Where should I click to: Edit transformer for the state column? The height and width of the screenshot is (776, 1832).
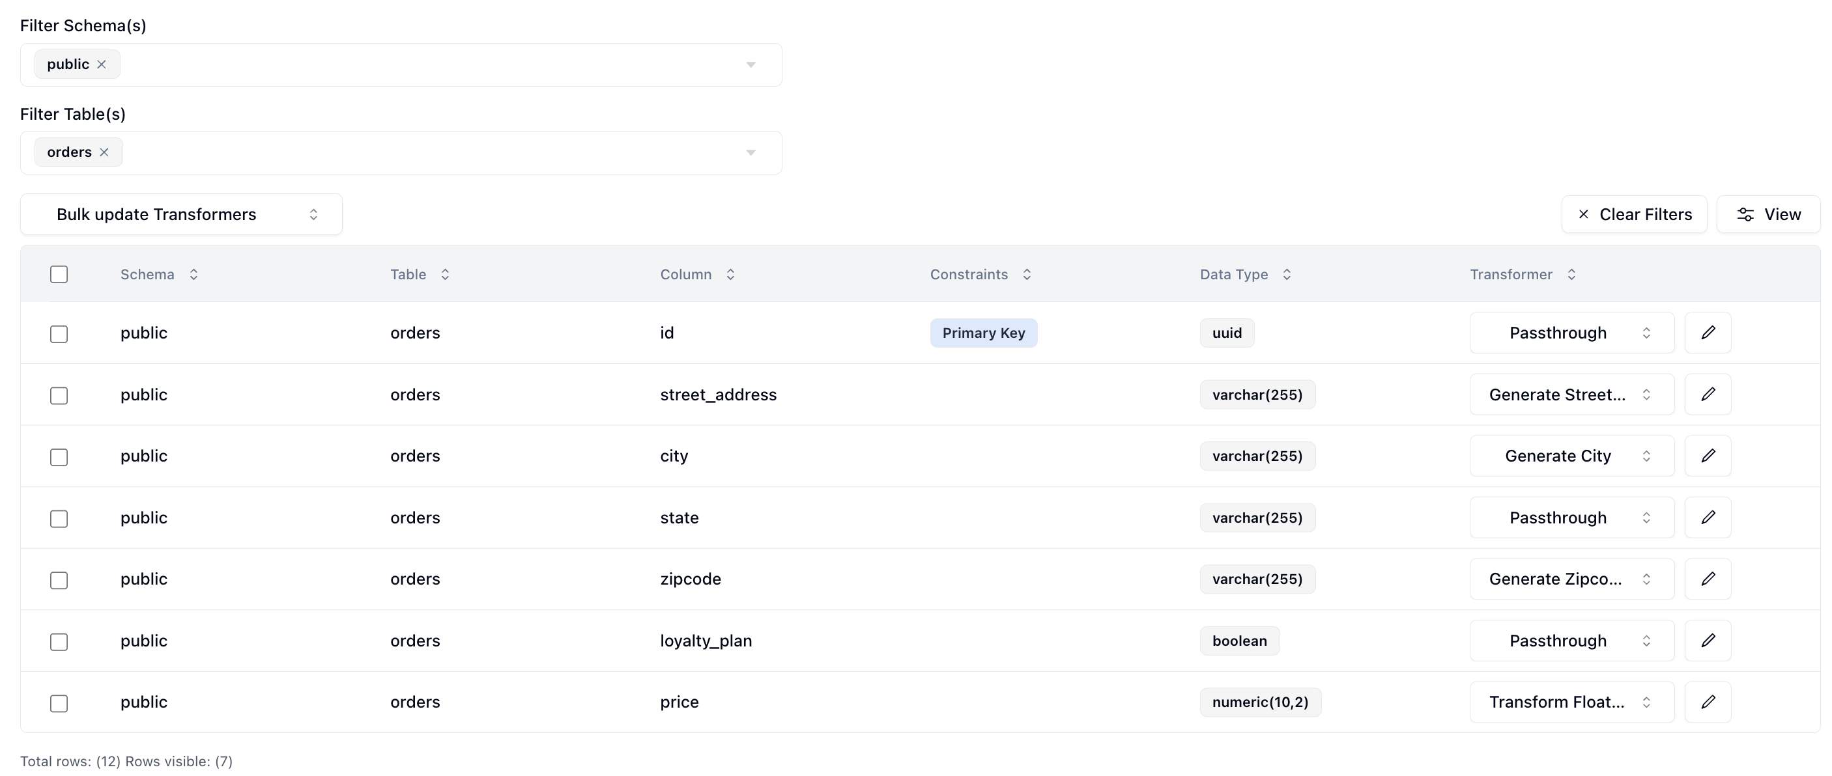pyautogui.click(x=1708, y=518)
